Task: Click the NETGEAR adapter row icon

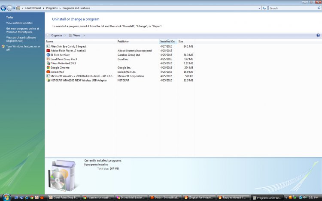Action: (x=48, y=80)
